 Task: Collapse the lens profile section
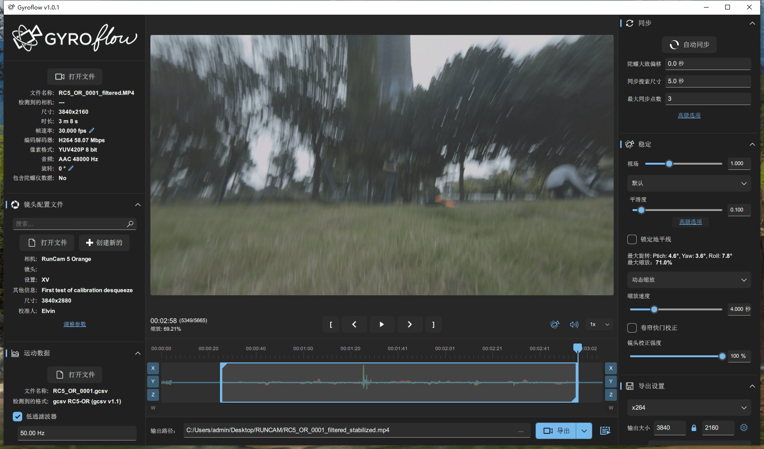tap(138, 205)
